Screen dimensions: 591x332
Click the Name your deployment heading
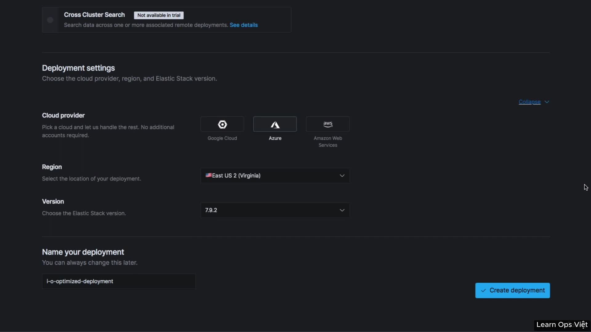83,252
